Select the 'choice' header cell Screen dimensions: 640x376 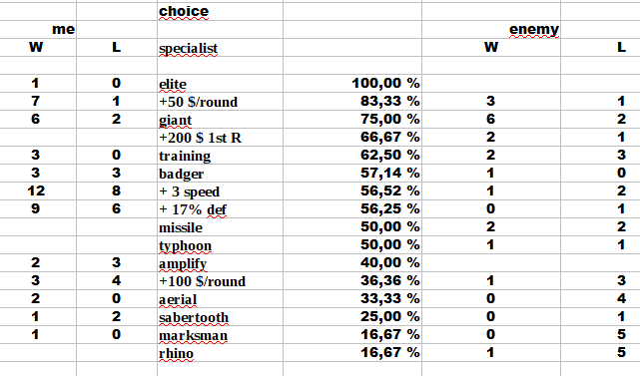(x=220, y=11)
